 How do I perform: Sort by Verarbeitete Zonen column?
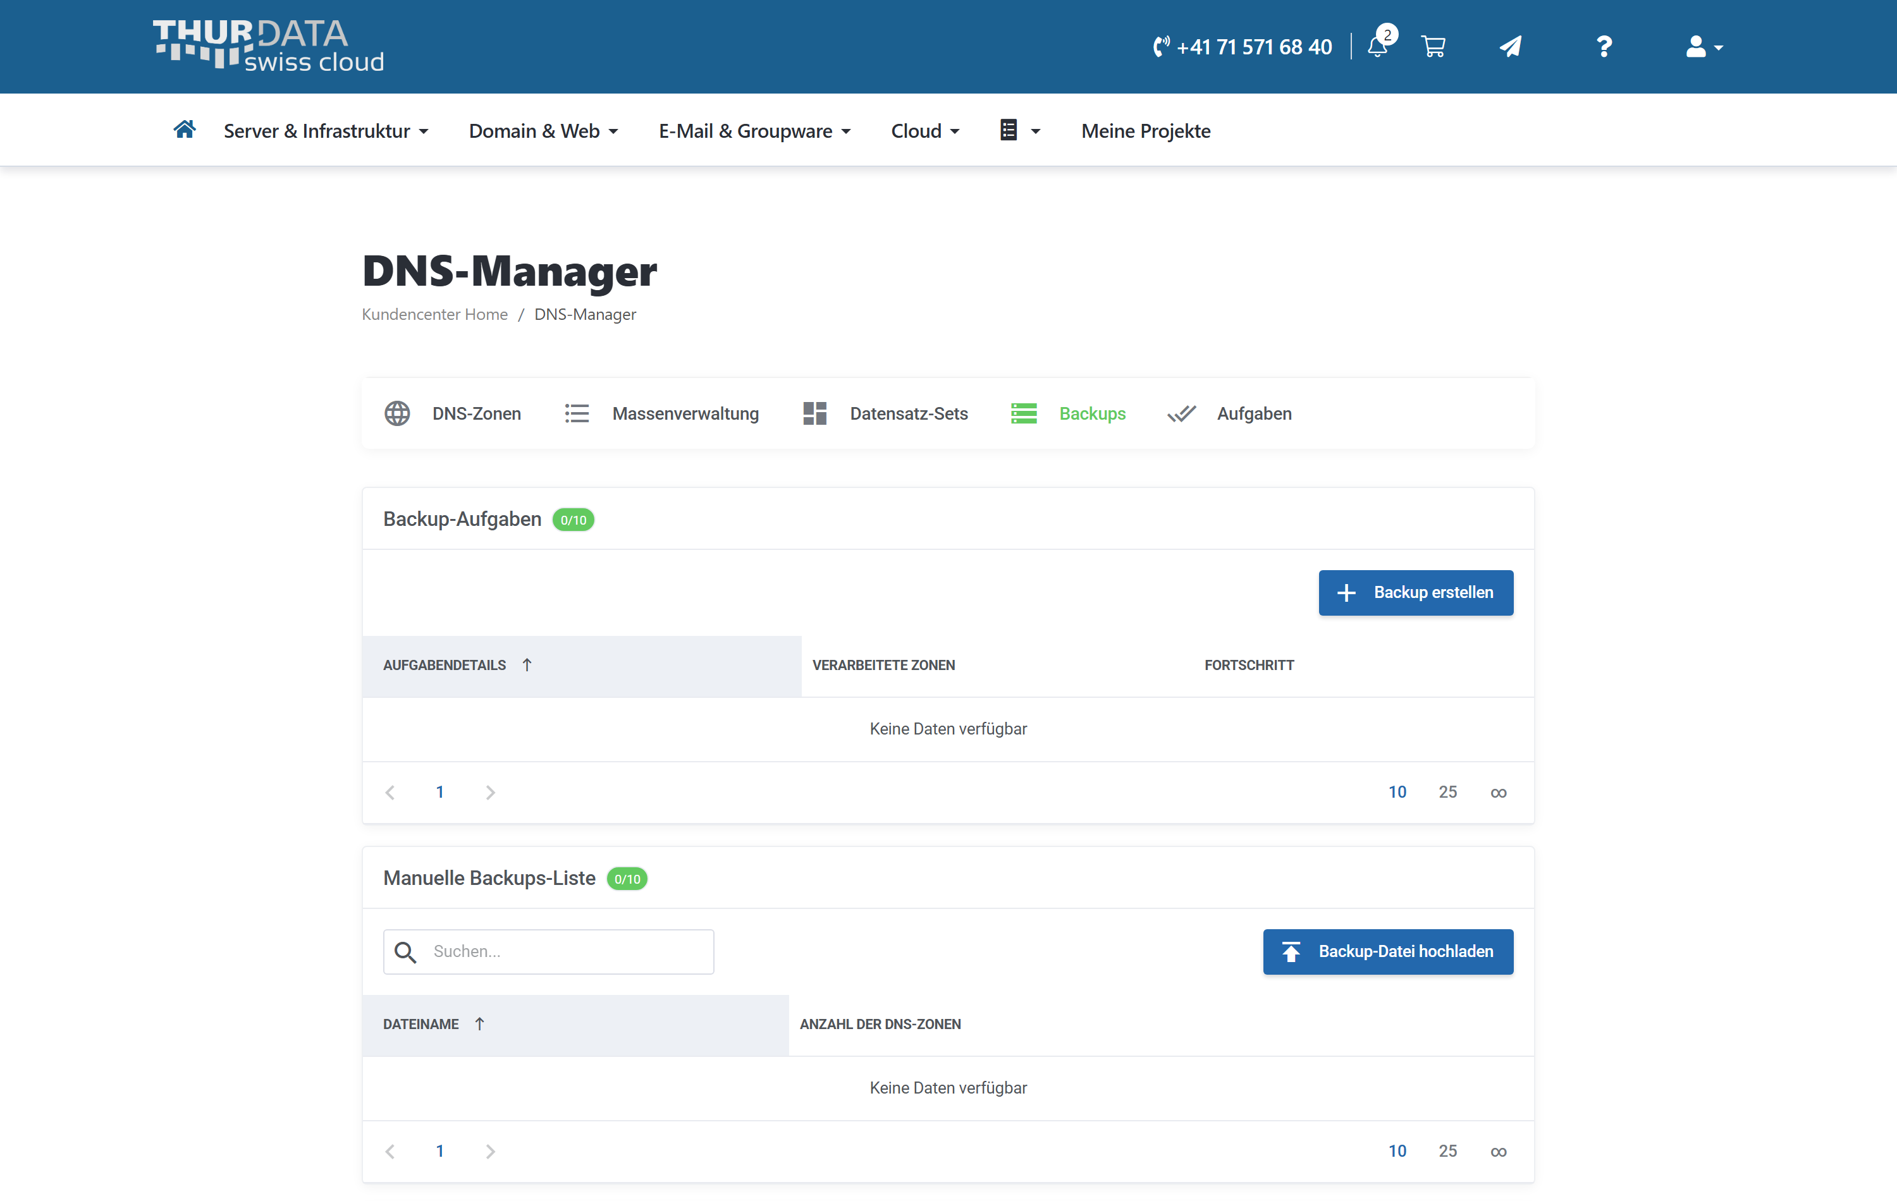[883, 666]
